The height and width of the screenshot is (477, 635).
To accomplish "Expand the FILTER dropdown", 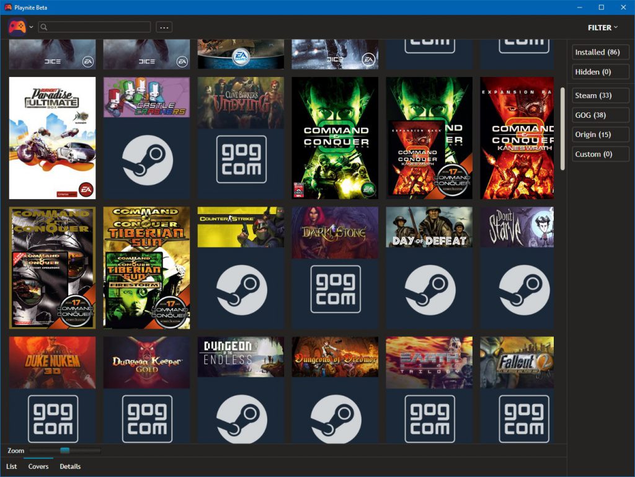I will coord(603,27).
